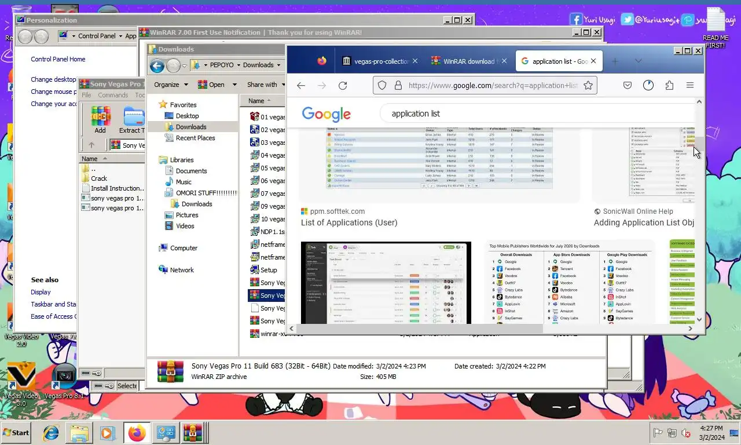This screenshot has height=445, width=741.
Task: Click the Google logo
Action: 326,114
